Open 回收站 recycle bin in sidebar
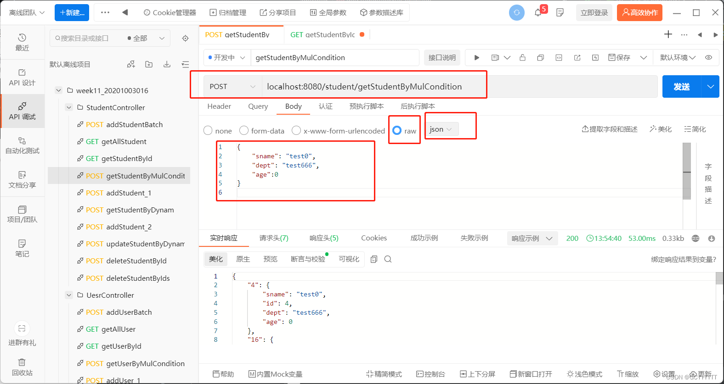This screenshot has width=724, height=384. pos(22,367)
